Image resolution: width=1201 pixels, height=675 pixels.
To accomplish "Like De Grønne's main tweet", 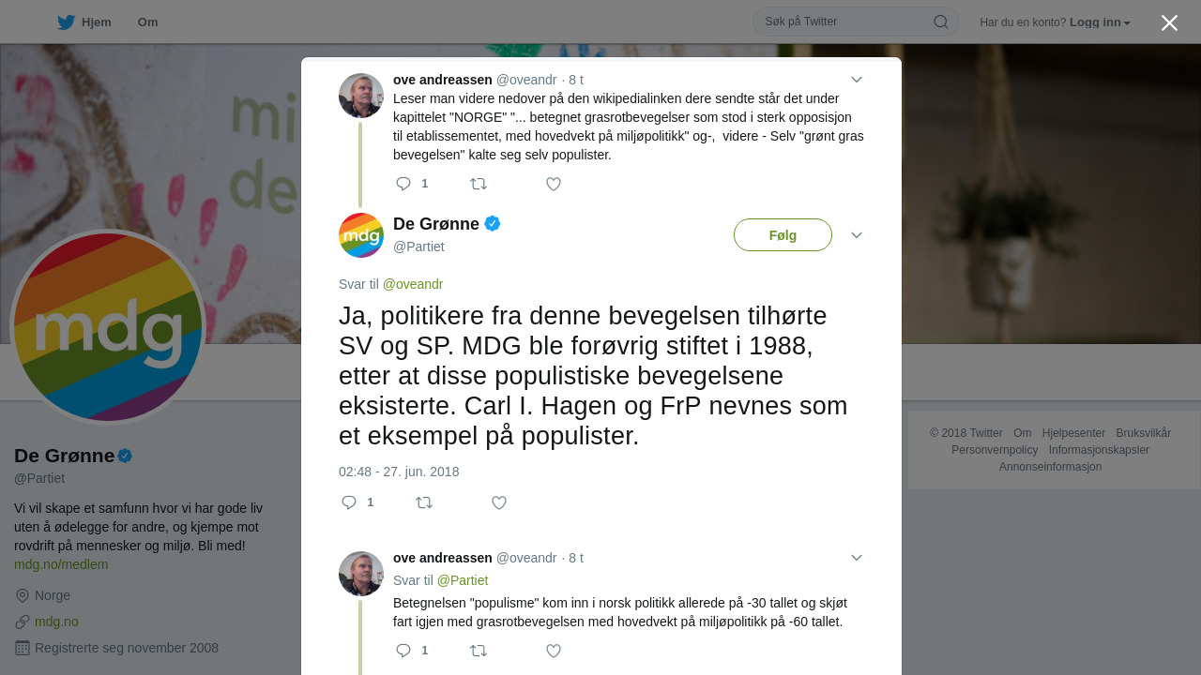I will point(499,502).
